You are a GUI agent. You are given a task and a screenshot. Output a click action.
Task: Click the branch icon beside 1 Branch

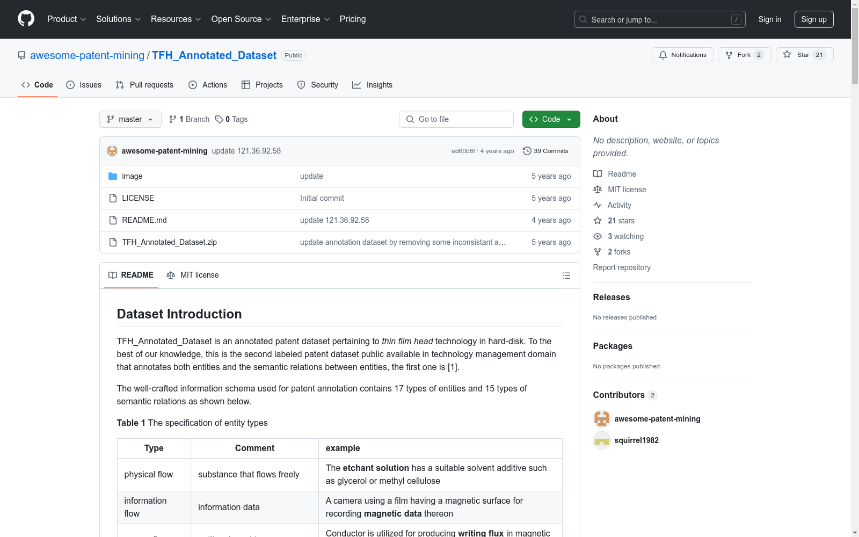(173, 119)
